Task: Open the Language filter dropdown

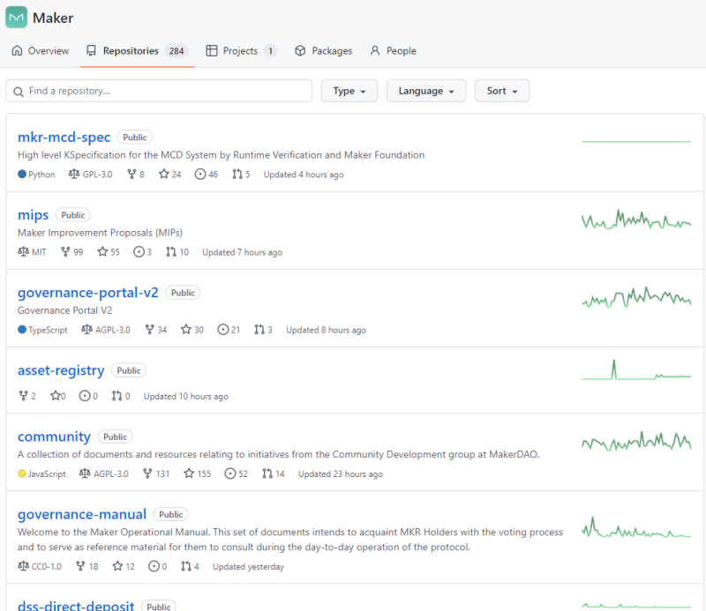Action: [x=426, y=91]
